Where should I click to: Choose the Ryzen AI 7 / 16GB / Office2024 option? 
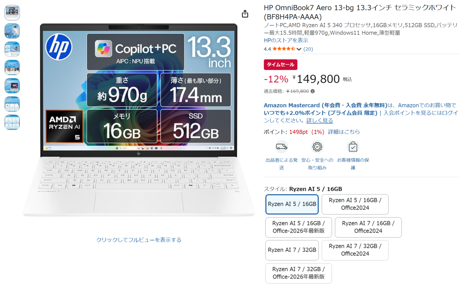[368, 227]
